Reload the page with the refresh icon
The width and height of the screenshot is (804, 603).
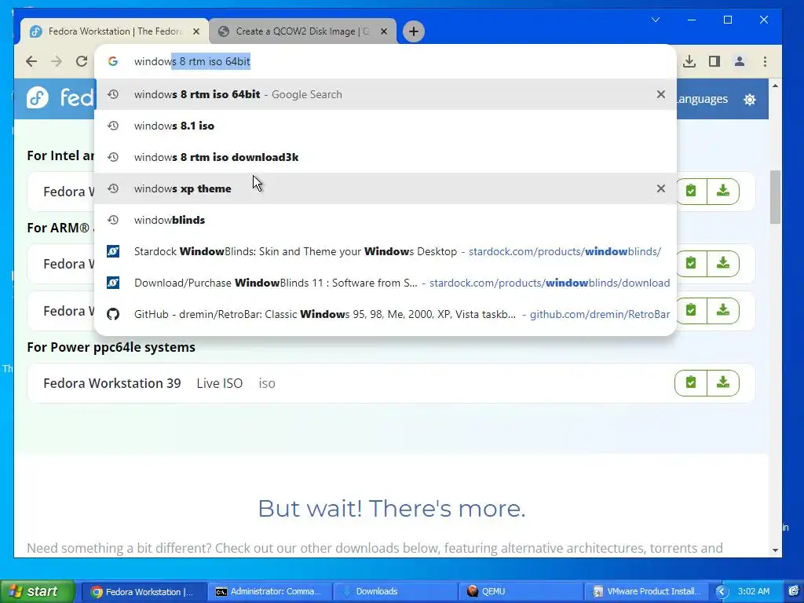tap(82, 61)
